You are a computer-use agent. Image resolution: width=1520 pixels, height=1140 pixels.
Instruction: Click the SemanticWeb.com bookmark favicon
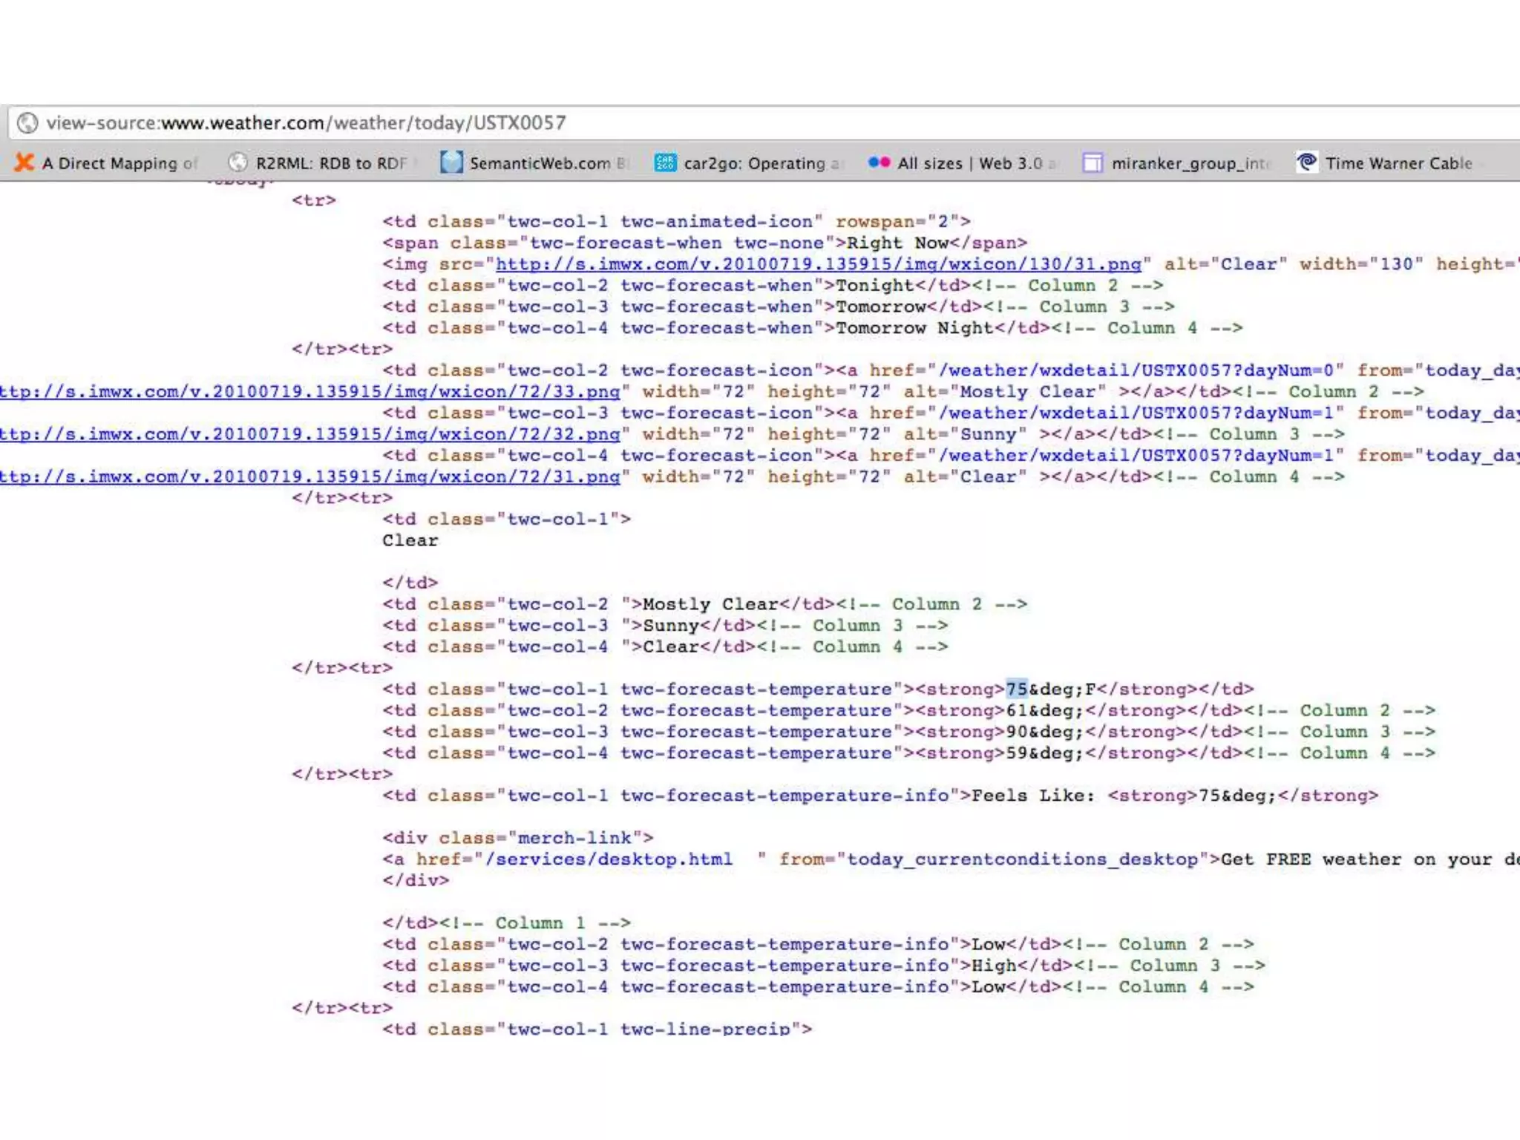pyautogui.click(x=451, y=163)
